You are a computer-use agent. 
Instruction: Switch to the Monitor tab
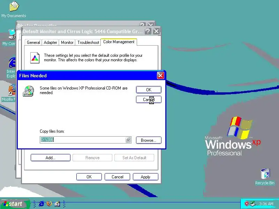pos(67,42)
